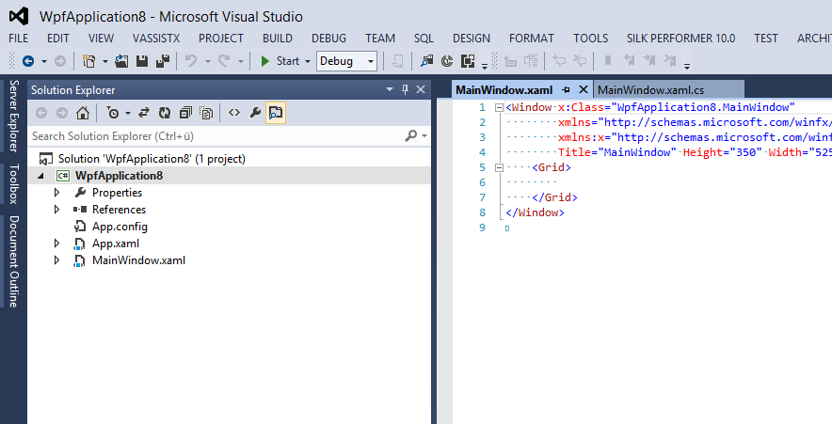This screenshot has height=424, width=832.
Task: Open the DEBUG menu
Action: (329, 39)
